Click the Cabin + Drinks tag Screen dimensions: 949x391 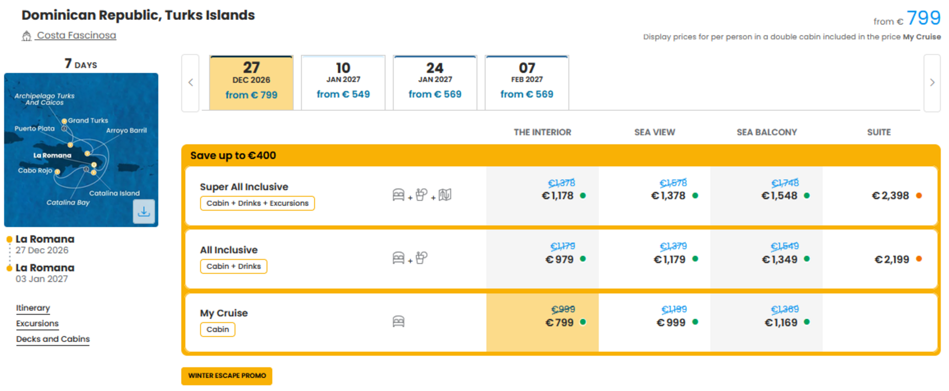233,266
